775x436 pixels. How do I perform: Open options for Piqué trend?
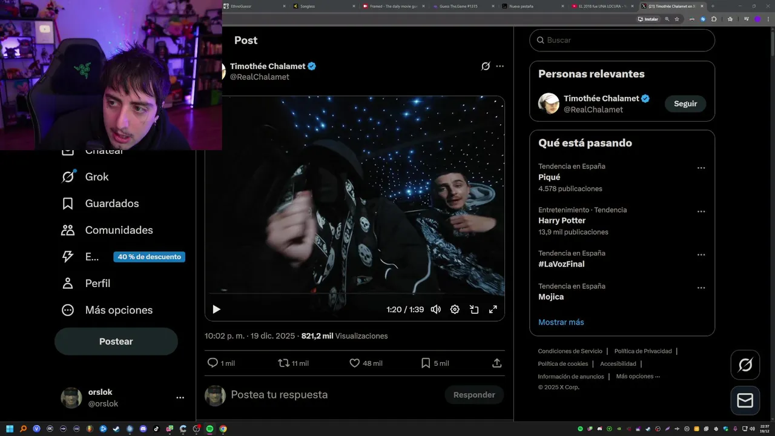pyautogui.click(x=701, y=168)
